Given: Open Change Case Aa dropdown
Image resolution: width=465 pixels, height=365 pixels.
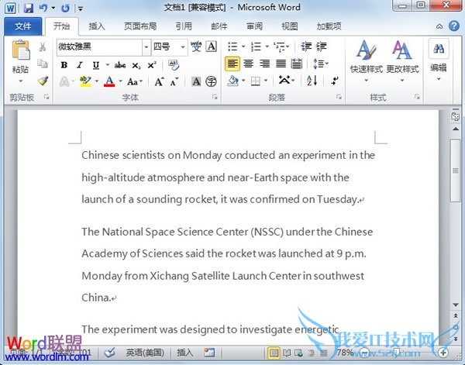Looking at the screenshot, I should click(135, 81).
